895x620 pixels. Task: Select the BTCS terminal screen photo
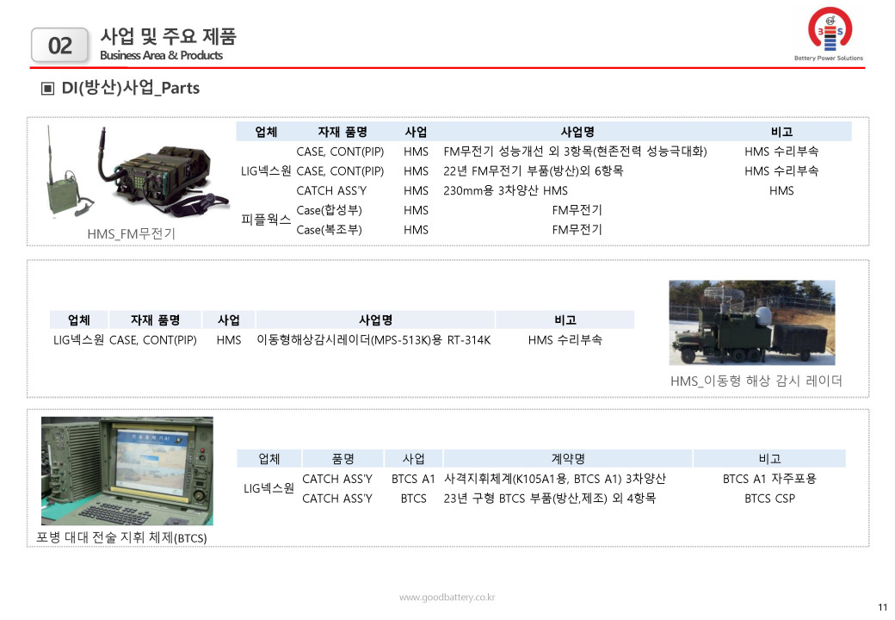[x=127, y=471]
